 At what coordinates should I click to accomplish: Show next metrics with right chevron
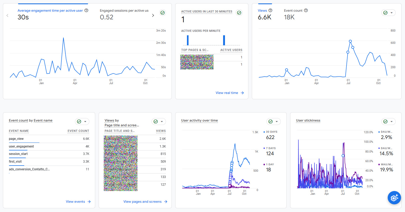point(153,15)
